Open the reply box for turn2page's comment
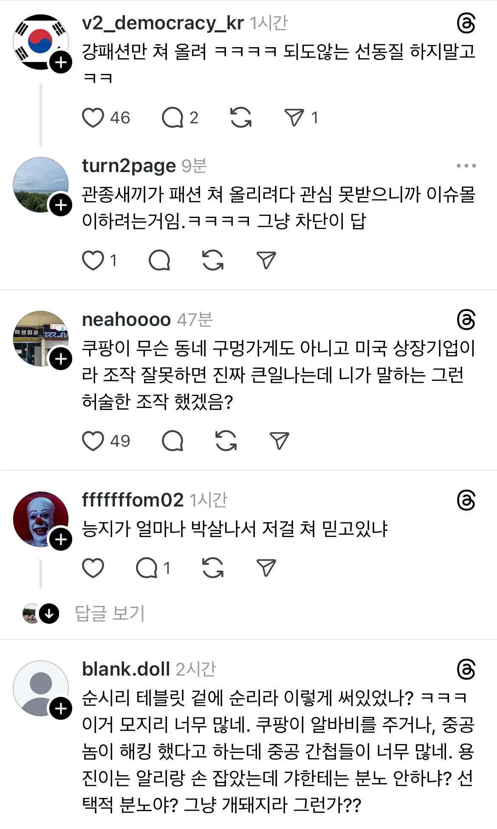Viewport: 497px width, 829px height. (159, 260)
